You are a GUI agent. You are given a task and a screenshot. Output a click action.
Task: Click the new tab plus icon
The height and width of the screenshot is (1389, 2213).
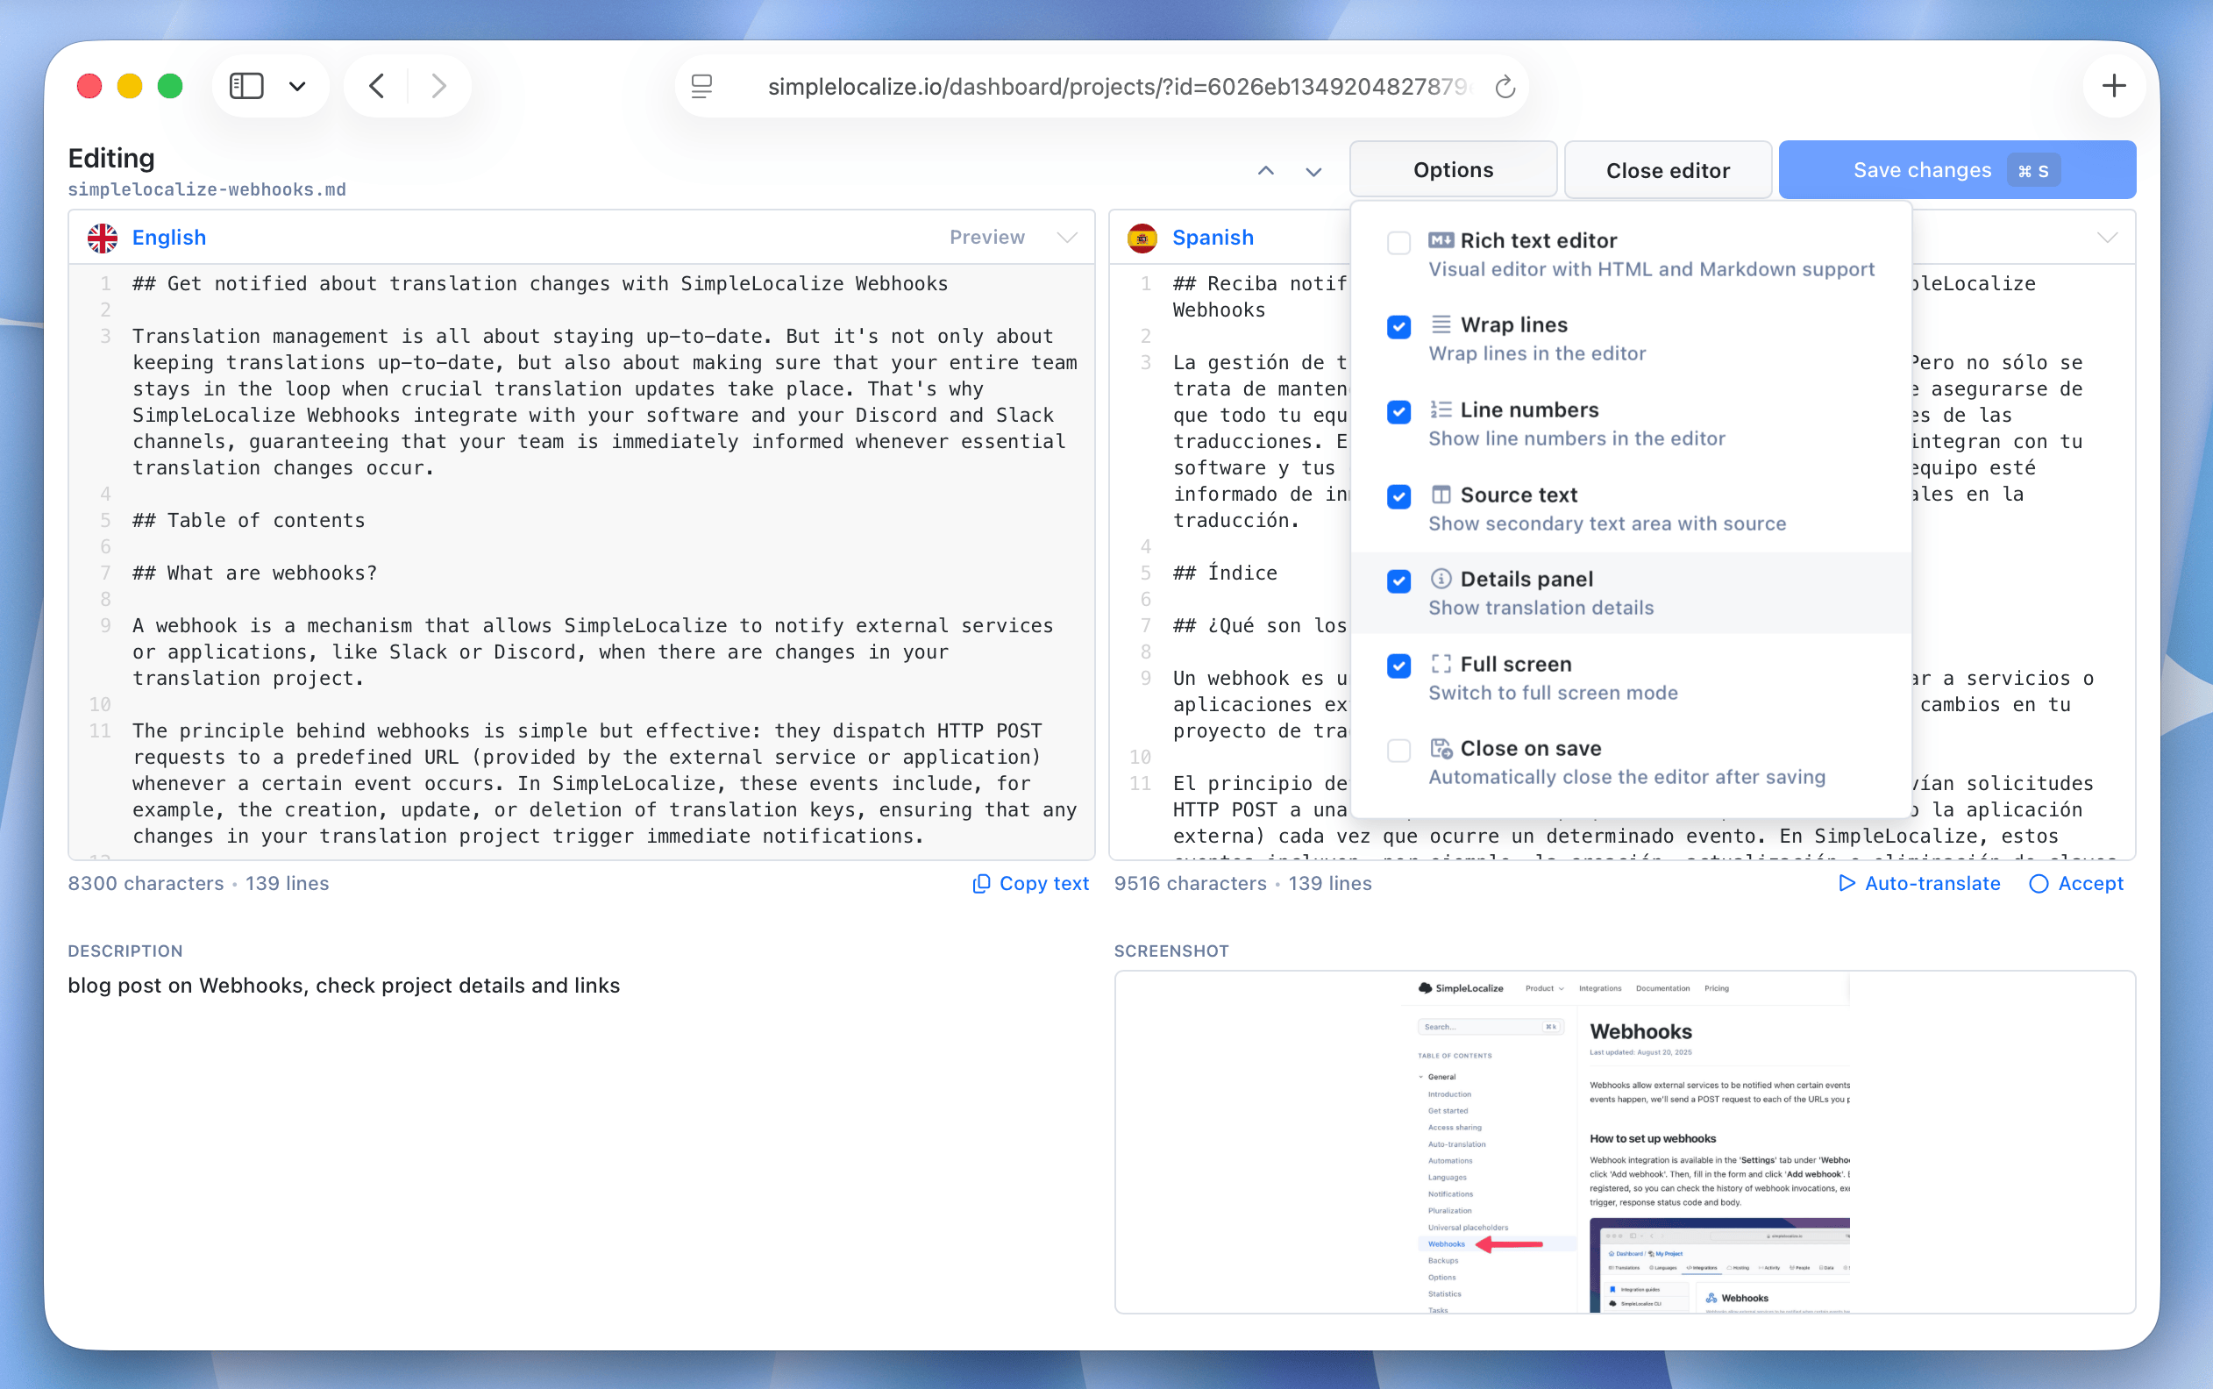[x=2113, y=84]
